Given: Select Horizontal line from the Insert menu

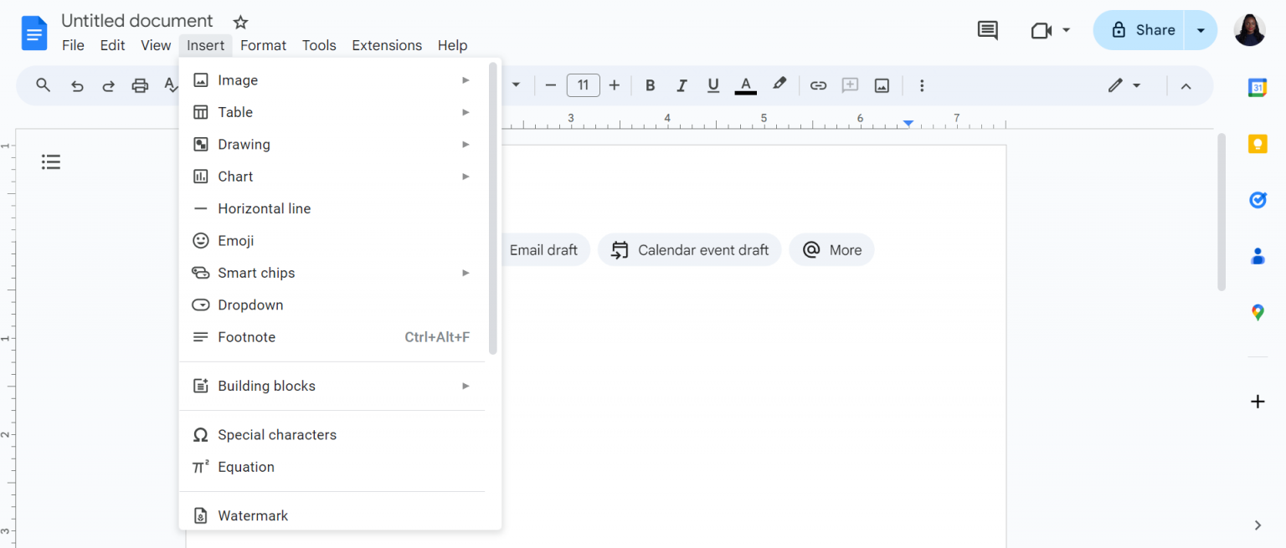Looking at the screenshot, I should pos(265,208).
